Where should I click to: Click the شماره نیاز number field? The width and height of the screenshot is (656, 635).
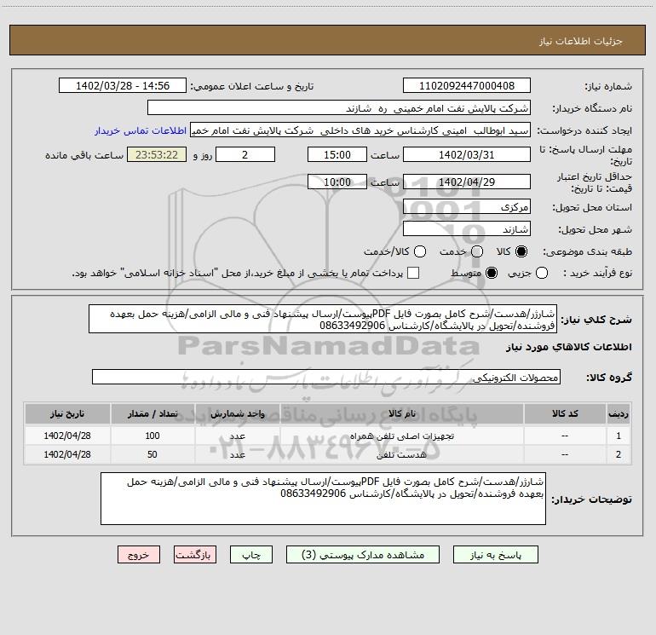pyautogui.click(x=467, y=86)
